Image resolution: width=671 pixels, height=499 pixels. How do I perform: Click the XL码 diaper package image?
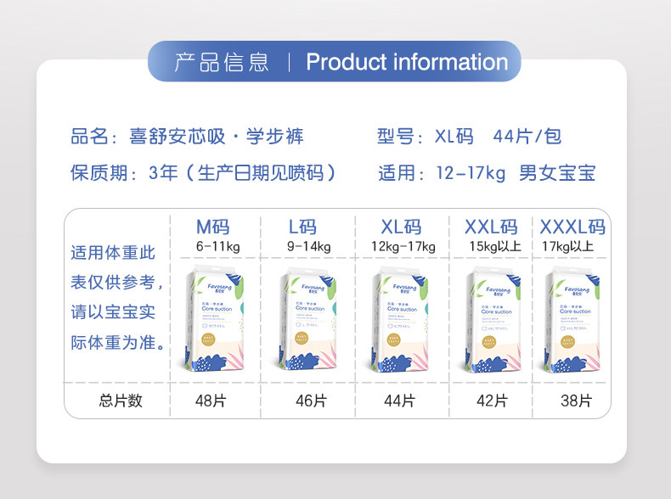click(x=400, y=319)
